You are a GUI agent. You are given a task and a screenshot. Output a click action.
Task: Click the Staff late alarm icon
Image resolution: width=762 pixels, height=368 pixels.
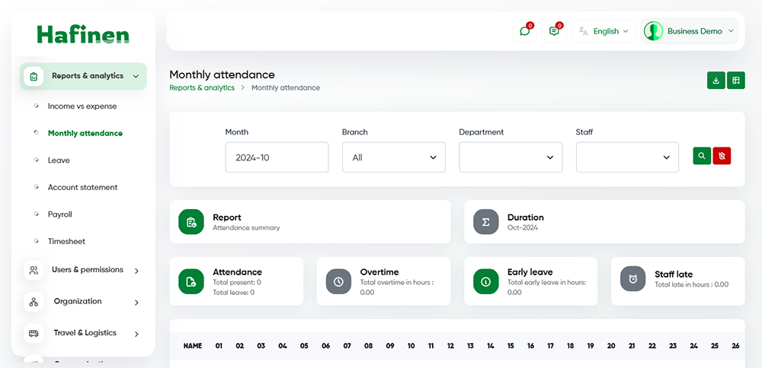632,279
